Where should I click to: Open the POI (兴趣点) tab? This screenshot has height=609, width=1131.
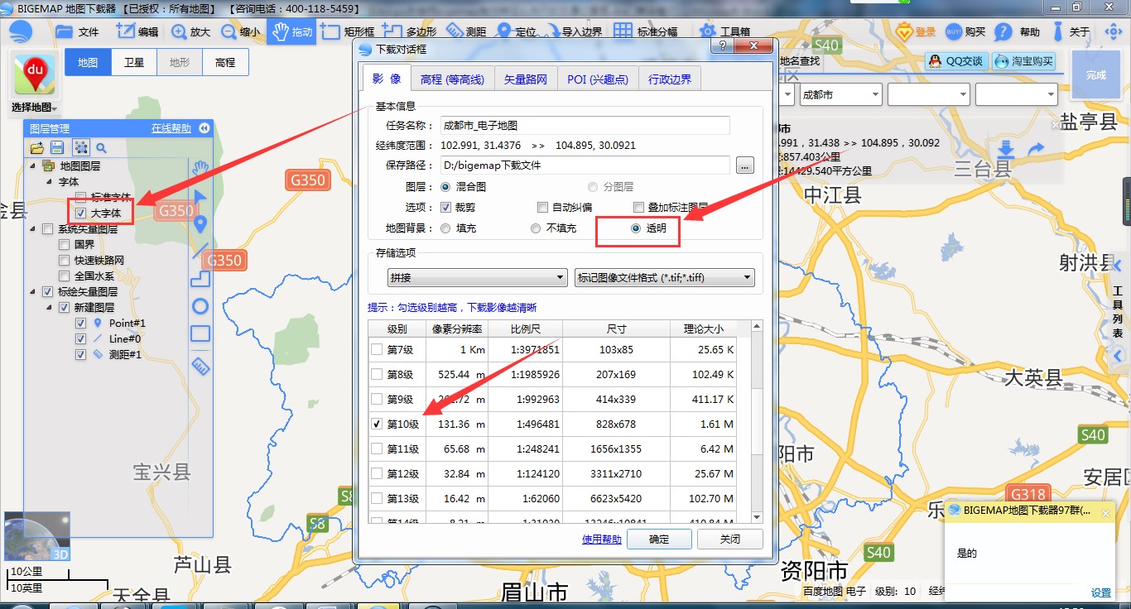pyautogui.click(x=598, y=79)
